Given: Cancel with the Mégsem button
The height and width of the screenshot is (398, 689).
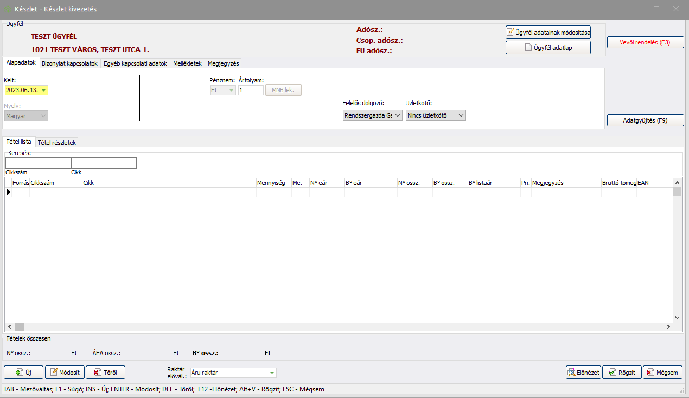Looking at the screenshot, I should pos(662,373).
